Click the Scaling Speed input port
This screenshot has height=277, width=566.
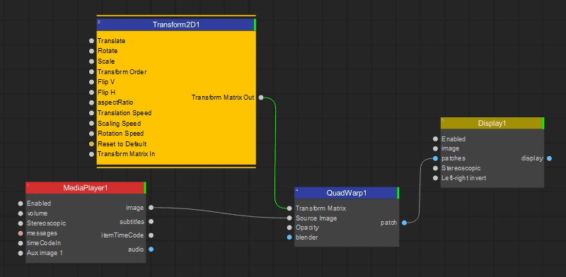(92, 124)
